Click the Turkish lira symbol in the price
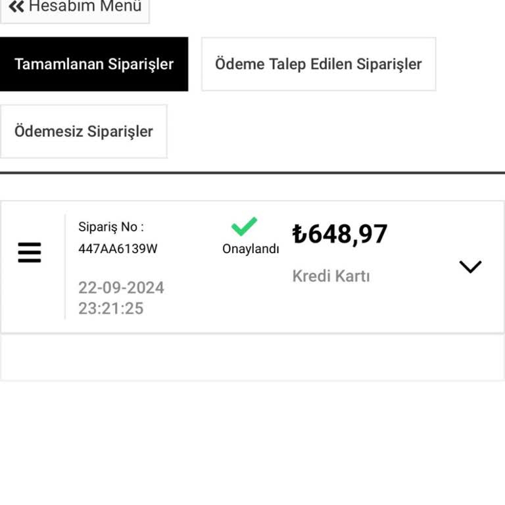Viewport: 505px width, 505px height. coord(299,234)
